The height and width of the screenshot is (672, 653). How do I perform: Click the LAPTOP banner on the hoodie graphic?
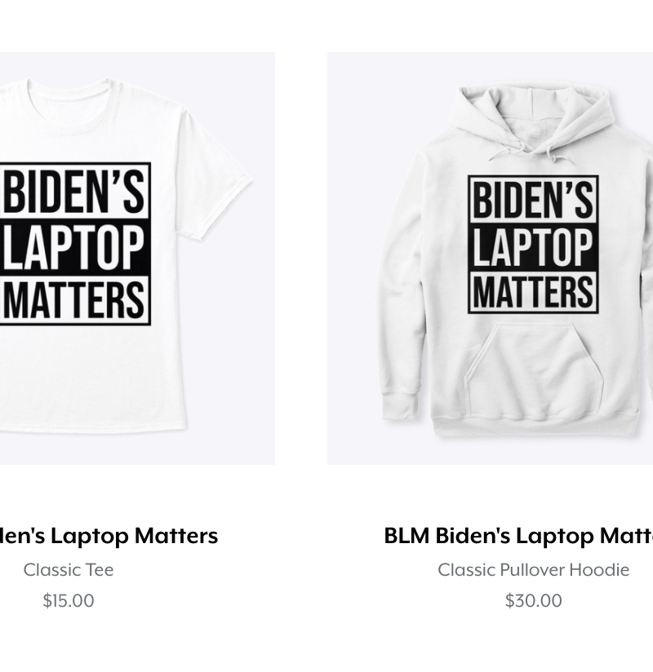tap(533, 247)
